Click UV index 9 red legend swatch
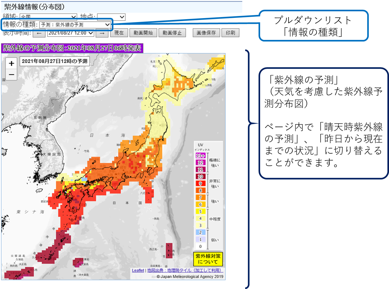The height and width of the screenshot is (289, 389). pos(200,183)
